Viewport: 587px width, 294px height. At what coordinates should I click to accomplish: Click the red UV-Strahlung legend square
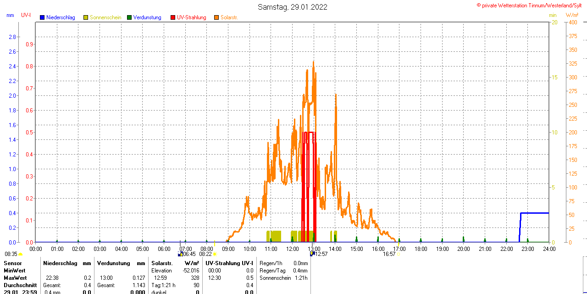tap(173, 17)
